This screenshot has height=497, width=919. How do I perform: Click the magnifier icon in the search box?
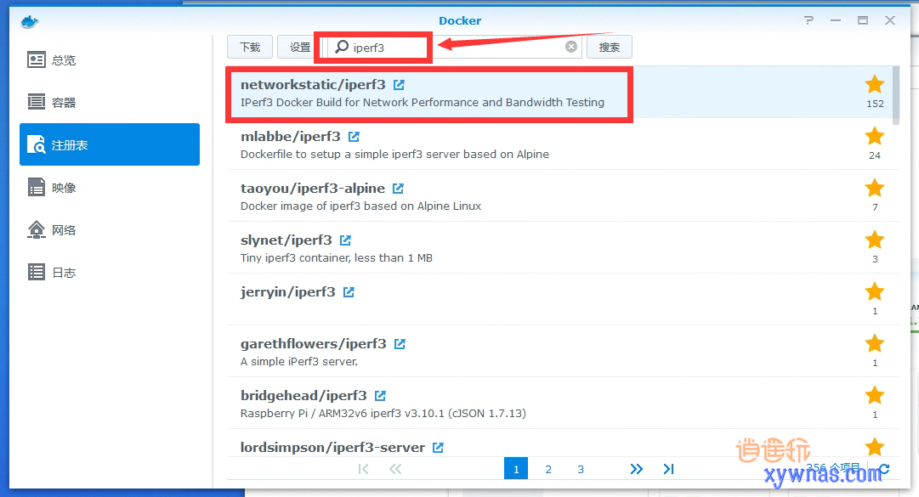click(x=342, y=47)
